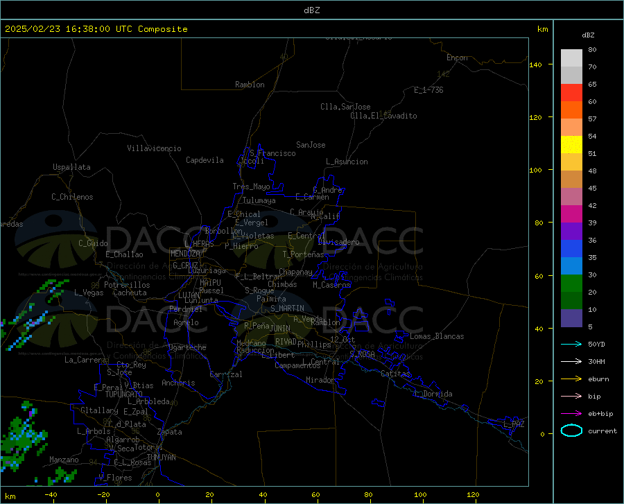
Task: Click the bip pink arrow legend icon
Action: (x=571, y=396)
